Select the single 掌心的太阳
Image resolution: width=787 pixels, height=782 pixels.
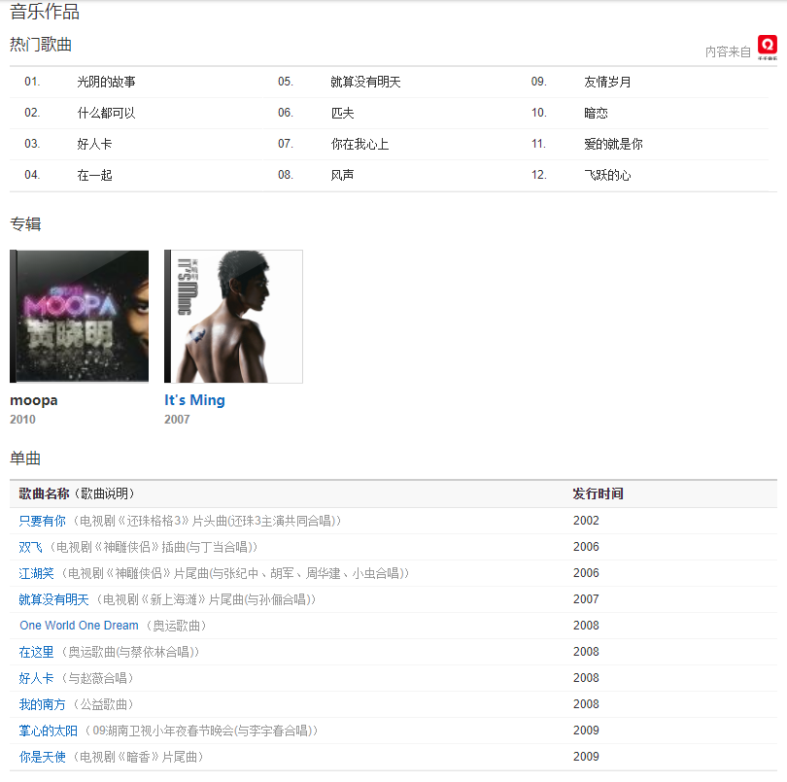(49, 731)
